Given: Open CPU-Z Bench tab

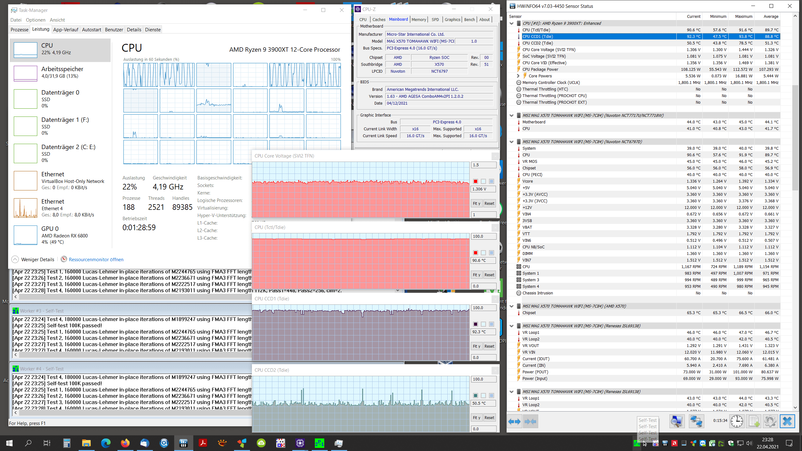Looking at the screenshot, I should [469, 19].
